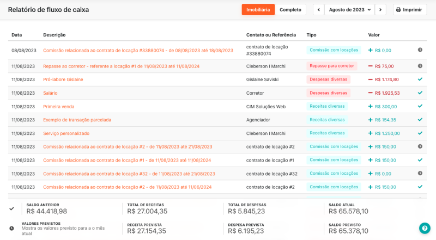Open the Agosto de 2023 month dropdown
Viewport: 436px width, 240px height.
coord(349,10)
